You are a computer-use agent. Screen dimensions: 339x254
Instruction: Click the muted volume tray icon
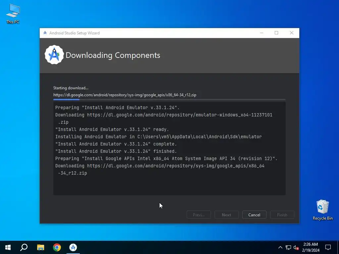(x=296, y=247)
